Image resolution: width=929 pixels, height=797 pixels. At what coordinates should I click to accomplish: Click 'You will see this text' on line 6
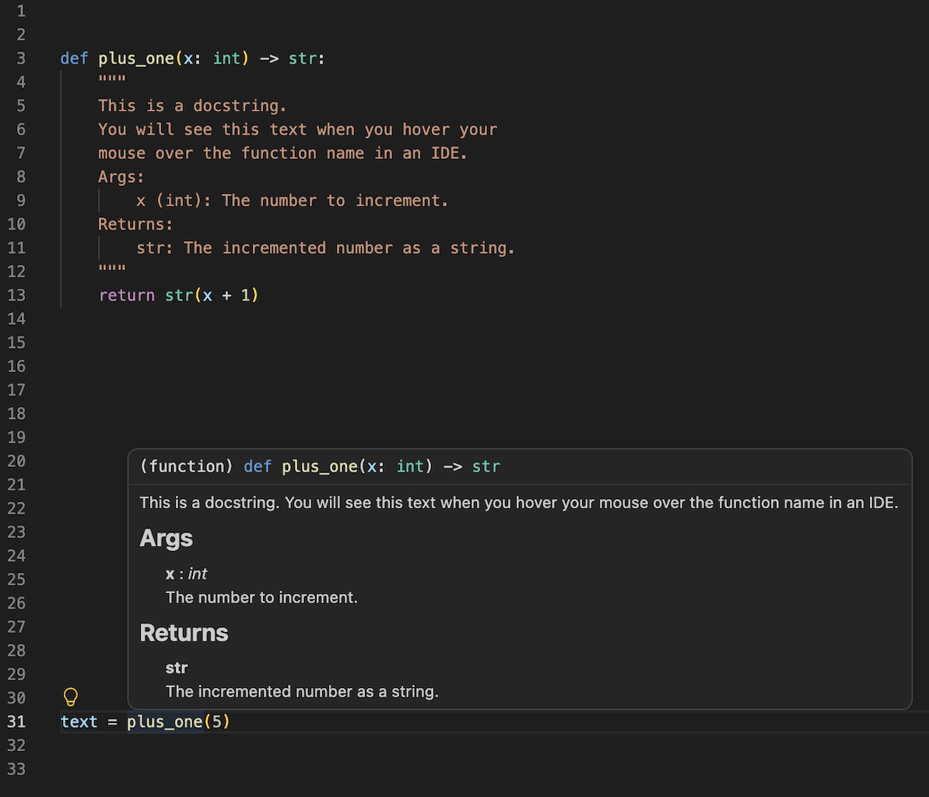(202, 130)
